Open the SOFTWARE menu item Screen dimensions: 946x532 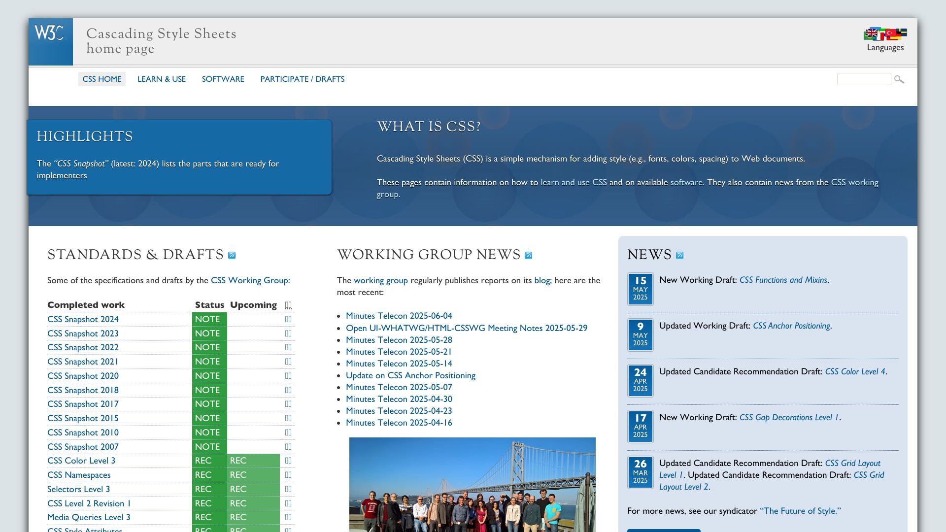pyautogui.click(x=223, y=79)
